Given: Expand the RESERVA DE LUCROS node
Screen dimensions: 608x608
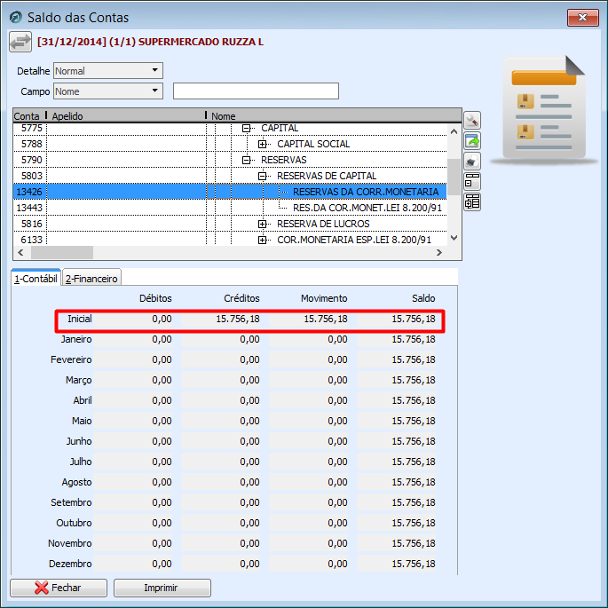Looking at the screenshot, I should (263, 224).
